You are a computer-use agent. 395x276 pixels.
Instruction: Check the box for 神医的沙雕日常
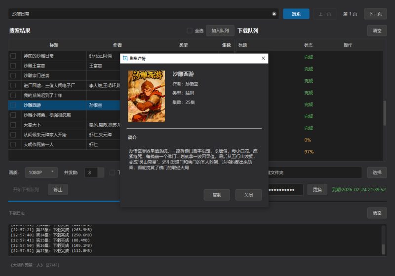coord(13,56)
